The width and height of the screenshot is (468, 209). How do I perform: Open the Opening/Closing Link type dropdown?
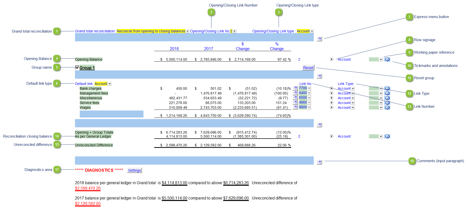point(312,31)
